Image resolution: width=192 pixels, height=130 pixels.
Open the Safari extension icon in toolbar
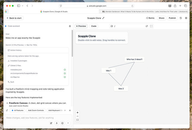click(x=170, y=6)
